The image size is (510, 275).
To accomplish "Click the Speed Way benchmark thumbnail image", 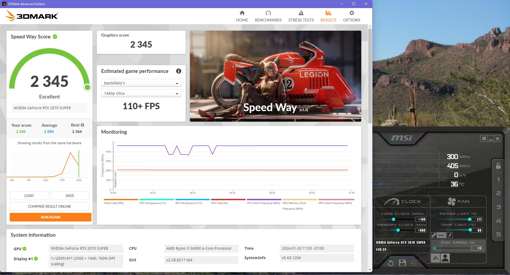I will coord(275,76).
